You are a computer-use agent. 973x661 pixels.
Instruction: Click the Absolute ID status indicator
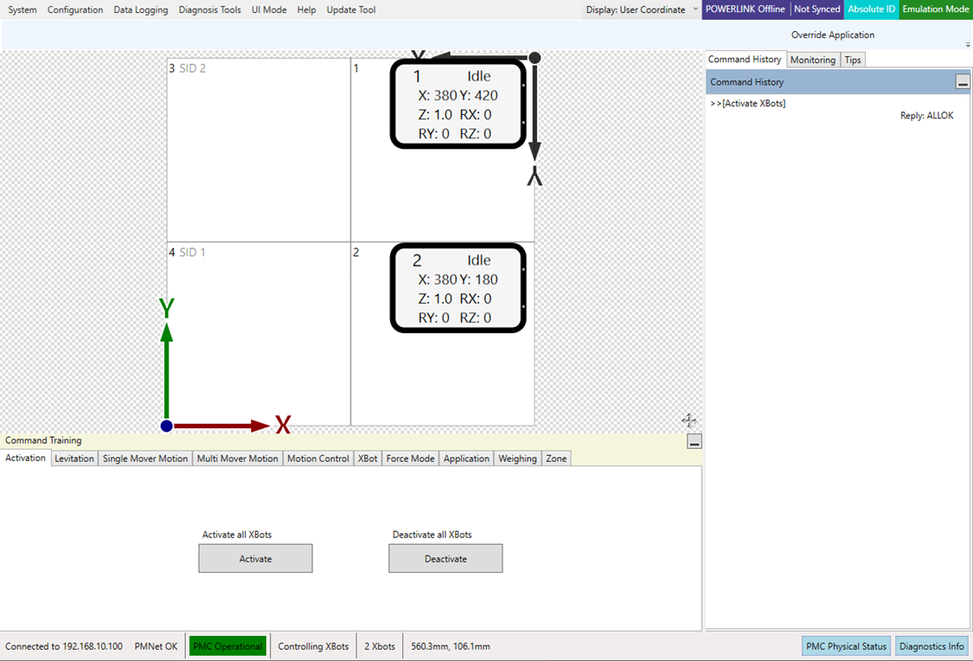[x=871, y=10]
